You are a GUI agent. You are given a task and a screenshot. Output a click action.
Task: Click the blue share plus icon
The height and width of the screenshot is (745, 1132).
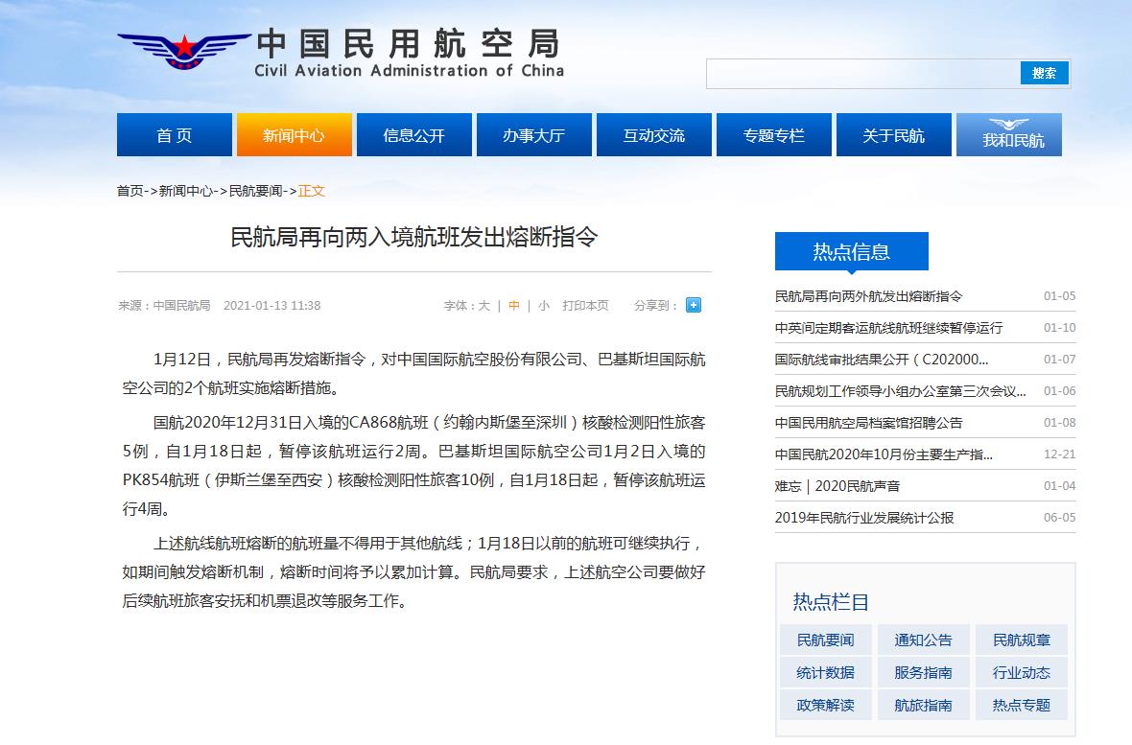tap(694, 305)
